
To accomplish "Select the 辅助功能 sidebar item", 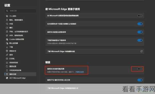I will coord(20,74).
